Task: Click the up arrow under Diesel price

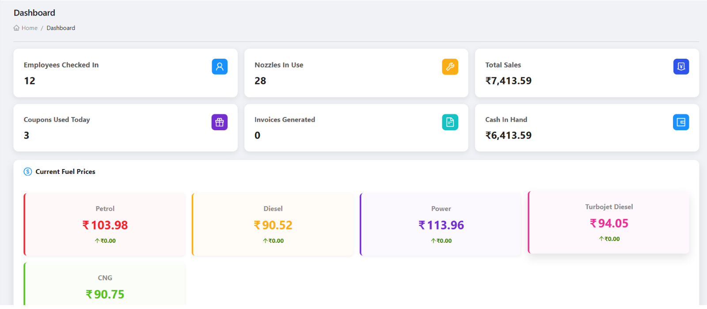Action: (x=265, y=241)
